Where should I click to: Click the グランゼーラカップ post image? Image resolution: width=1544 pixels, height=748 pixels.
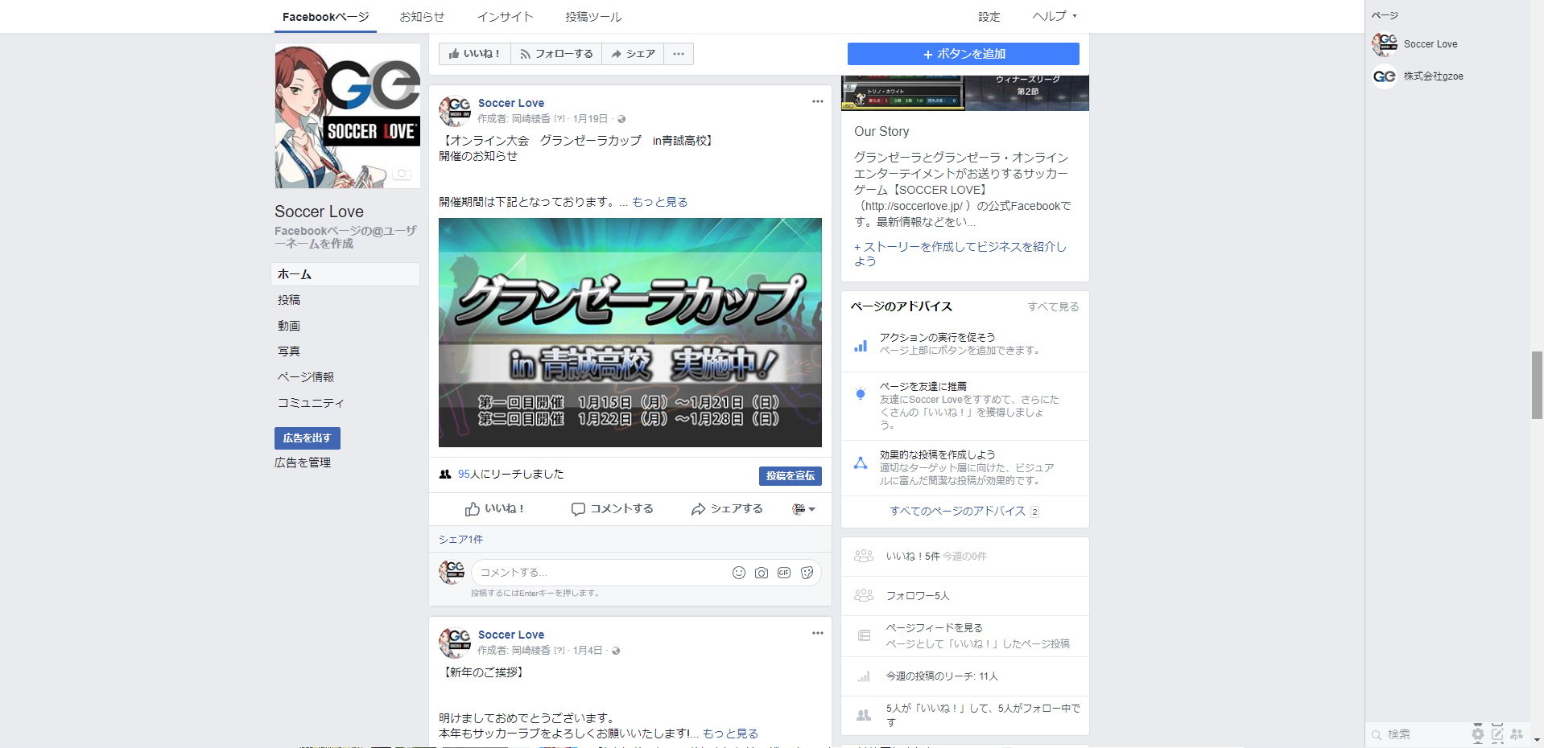tap(630, 332)
